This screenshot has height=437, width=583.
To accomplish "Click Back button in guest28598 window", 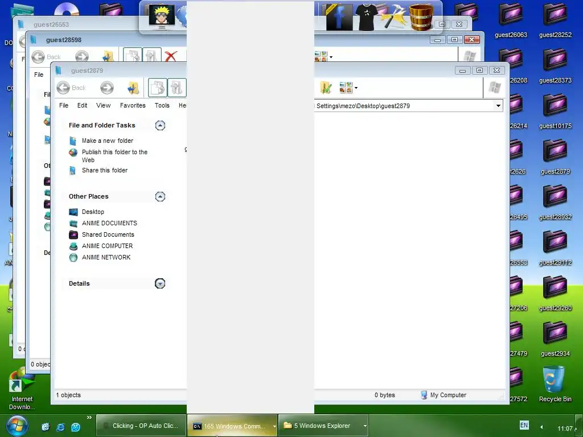I will click(46, 57).
